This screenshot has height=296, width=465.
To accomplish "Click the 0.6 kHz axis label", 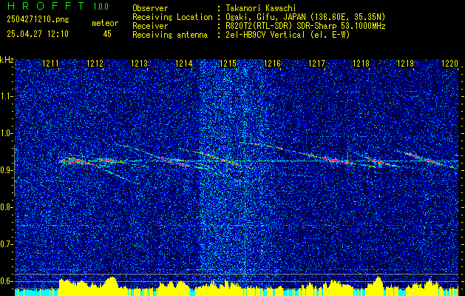I will [x=6, y=281].
